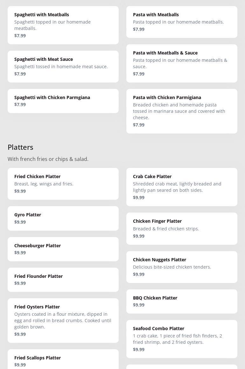Choose Spaghetti with Chicken Parmgiana
The width and height of the screenshot is (245, 369).
coord(63,101)
